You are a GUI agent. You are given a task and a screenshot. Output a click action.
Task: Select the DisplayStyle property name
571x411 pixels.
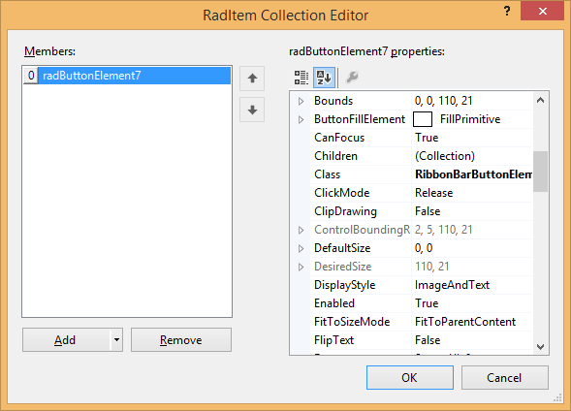[344, 285]
